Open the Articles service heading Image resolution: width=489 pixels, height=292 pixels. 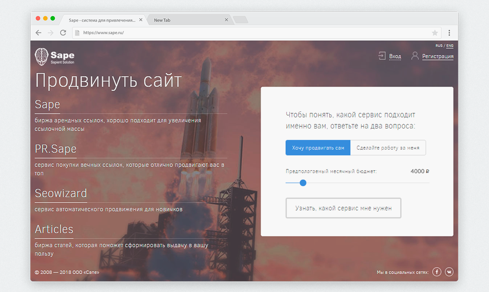[x=54, y=229]
